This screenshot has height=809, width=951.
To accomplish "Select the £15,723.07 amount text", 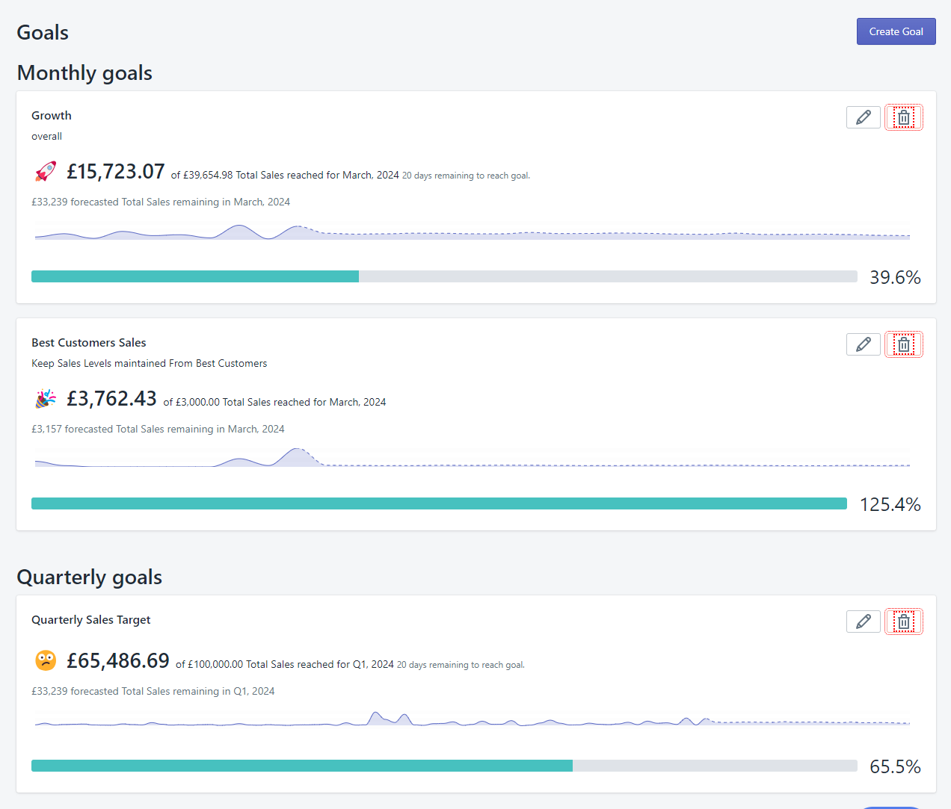I will [x=116, y=172].
